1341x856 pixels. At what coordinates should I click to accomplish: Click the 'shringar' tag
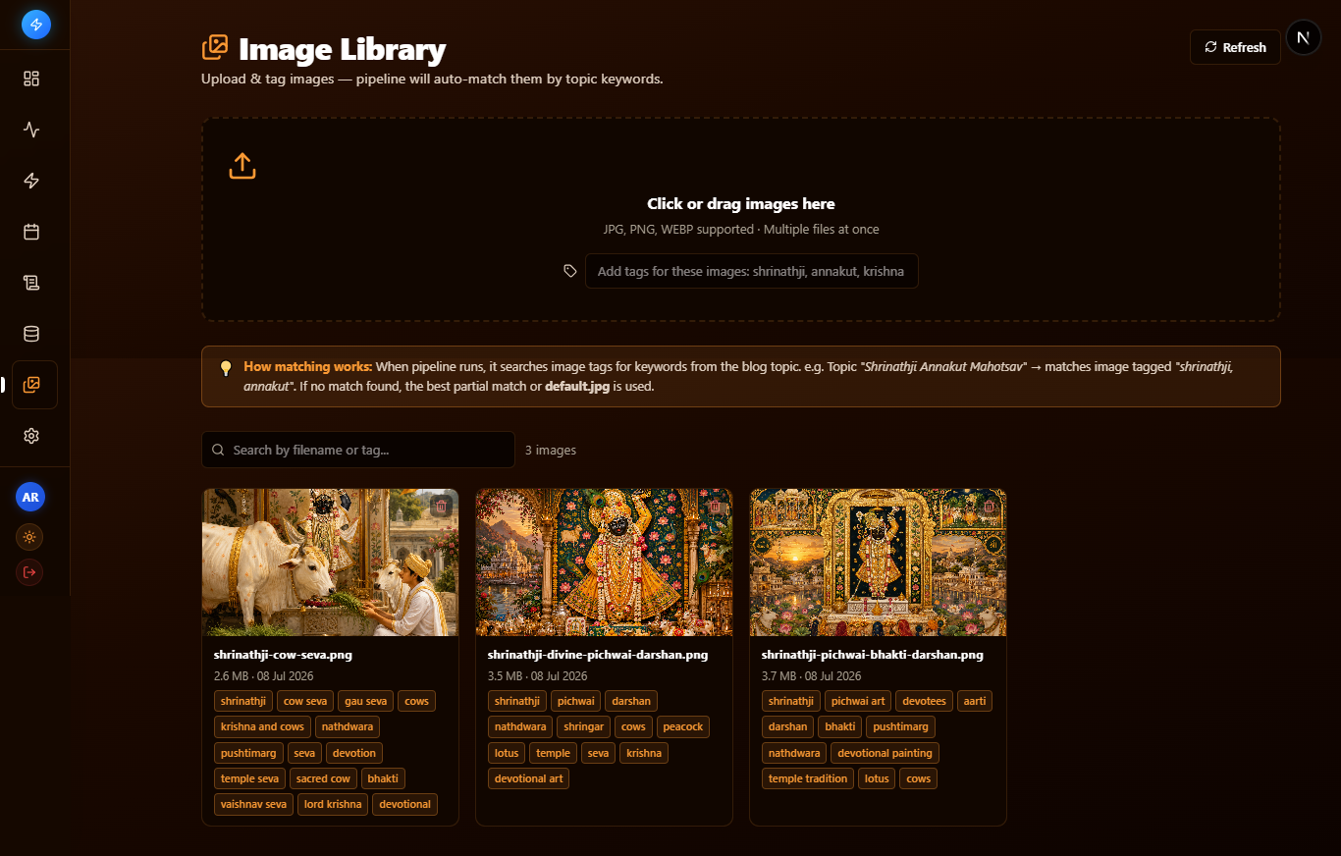583,726
